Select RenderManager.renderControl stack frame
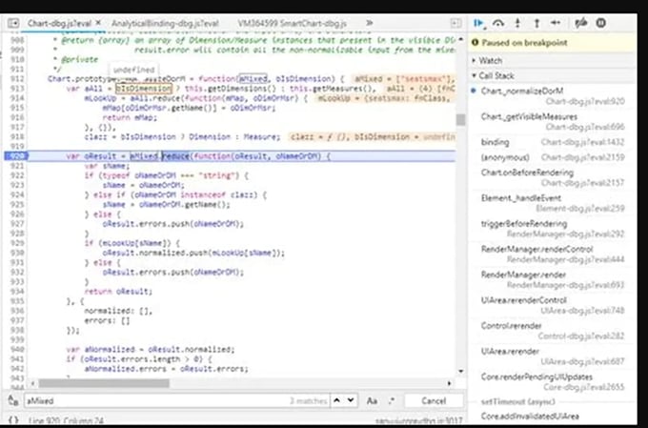 553,255
